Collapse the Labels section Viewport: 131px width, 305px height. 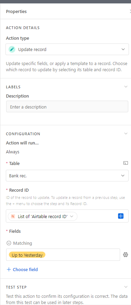126,87
